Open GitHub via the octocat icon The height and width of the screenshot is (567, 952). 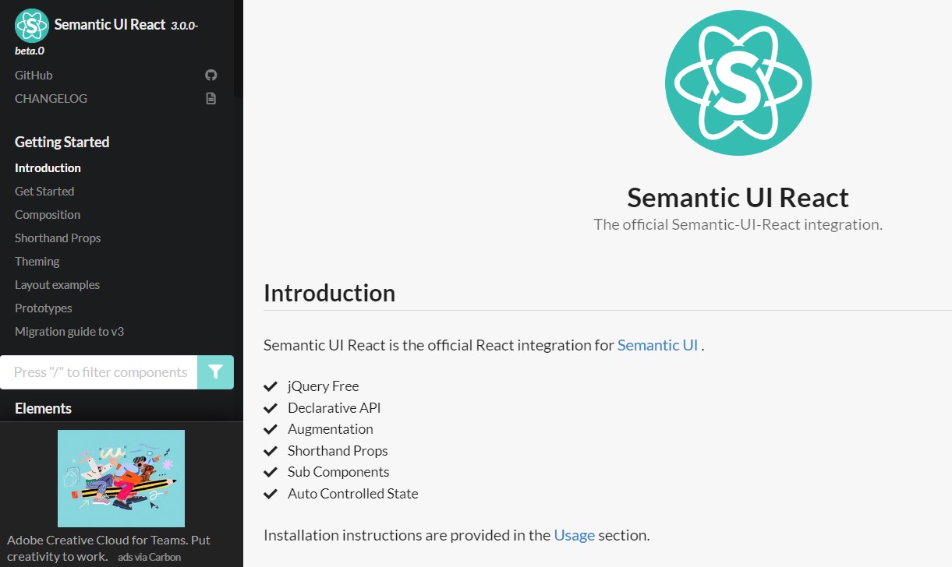(x=210, y=74)
